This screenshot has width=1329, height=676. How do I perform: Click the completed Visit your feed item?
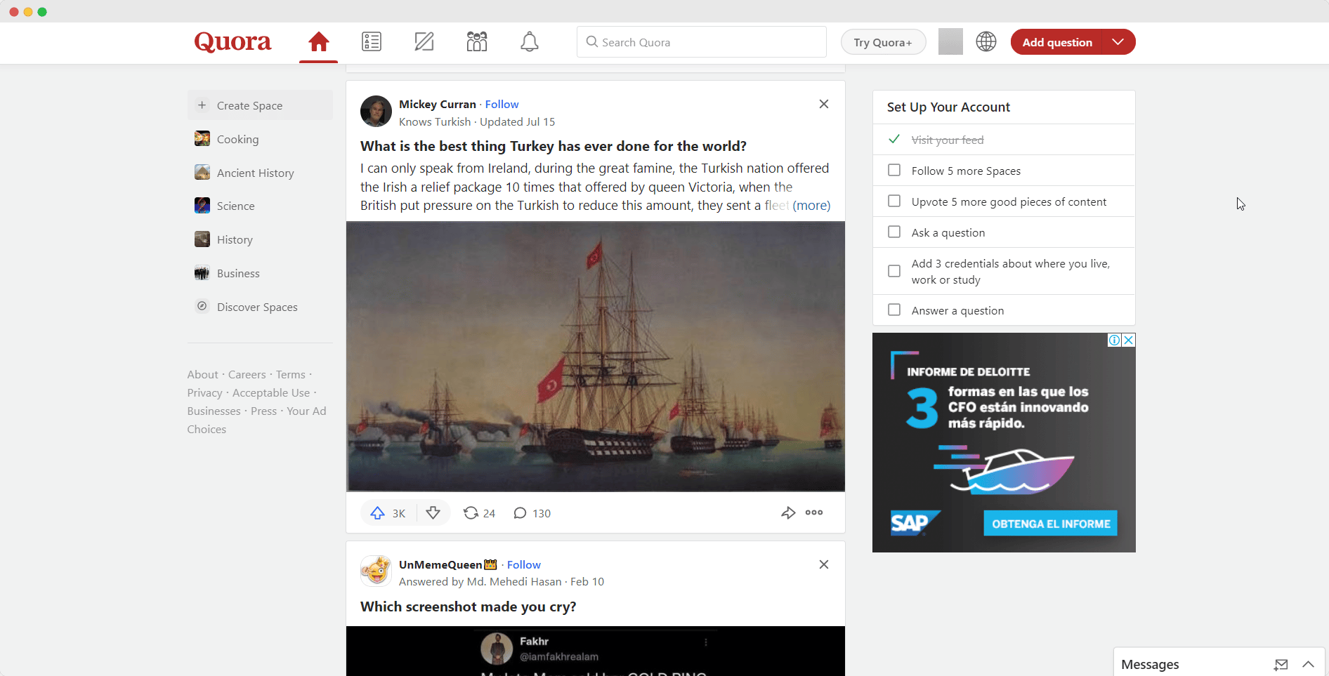[x=1004, y=140]
